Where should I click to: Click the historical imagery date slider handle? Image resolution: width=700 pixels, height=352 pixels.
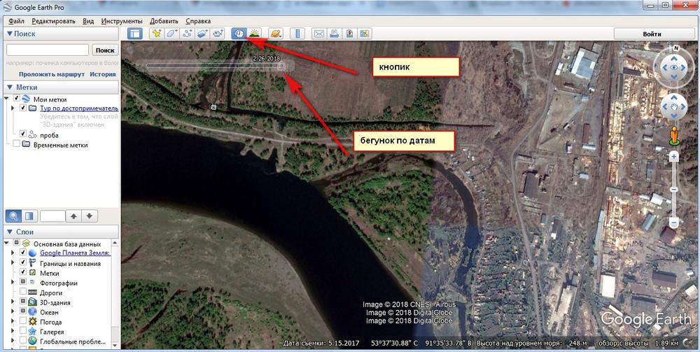point(281,66)
